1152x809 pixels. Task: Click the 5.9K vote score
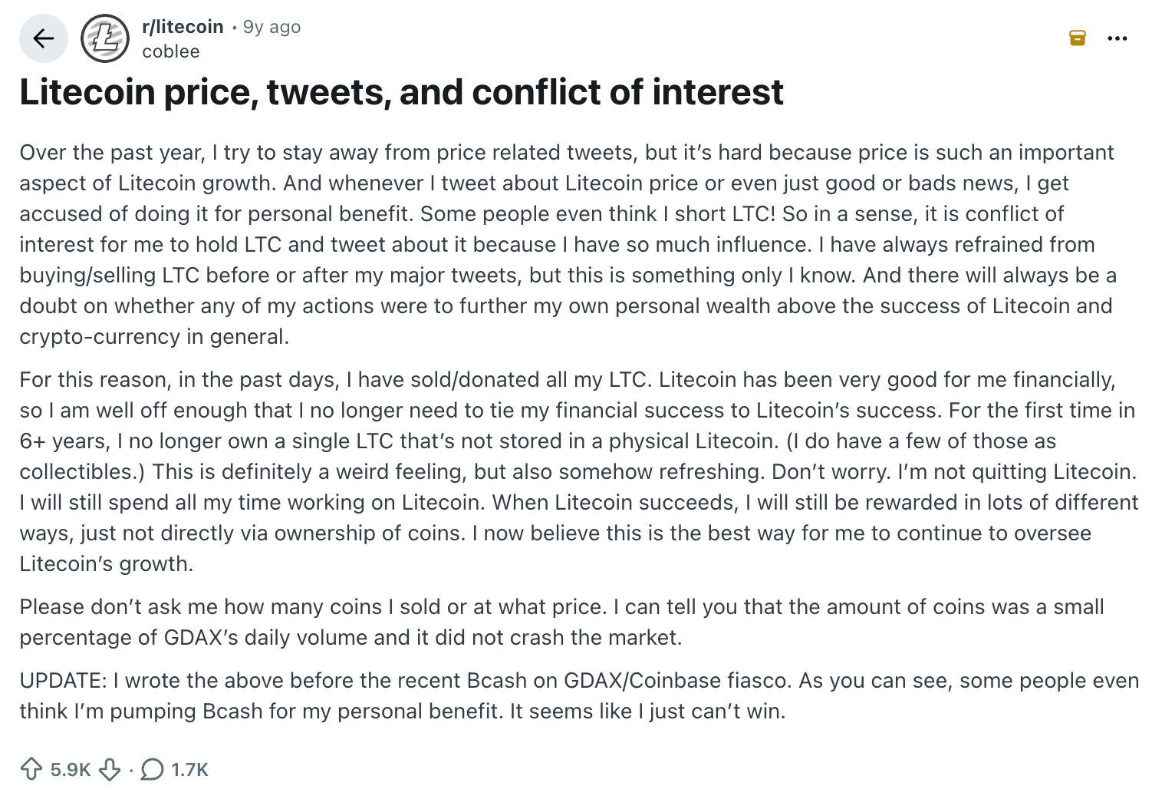click(71, 769)
